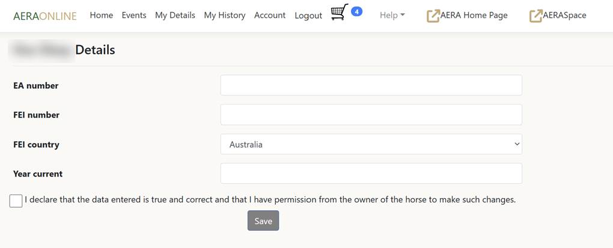Open the Account menu item
Screen dimensions: 613x248
coord(270,15)
